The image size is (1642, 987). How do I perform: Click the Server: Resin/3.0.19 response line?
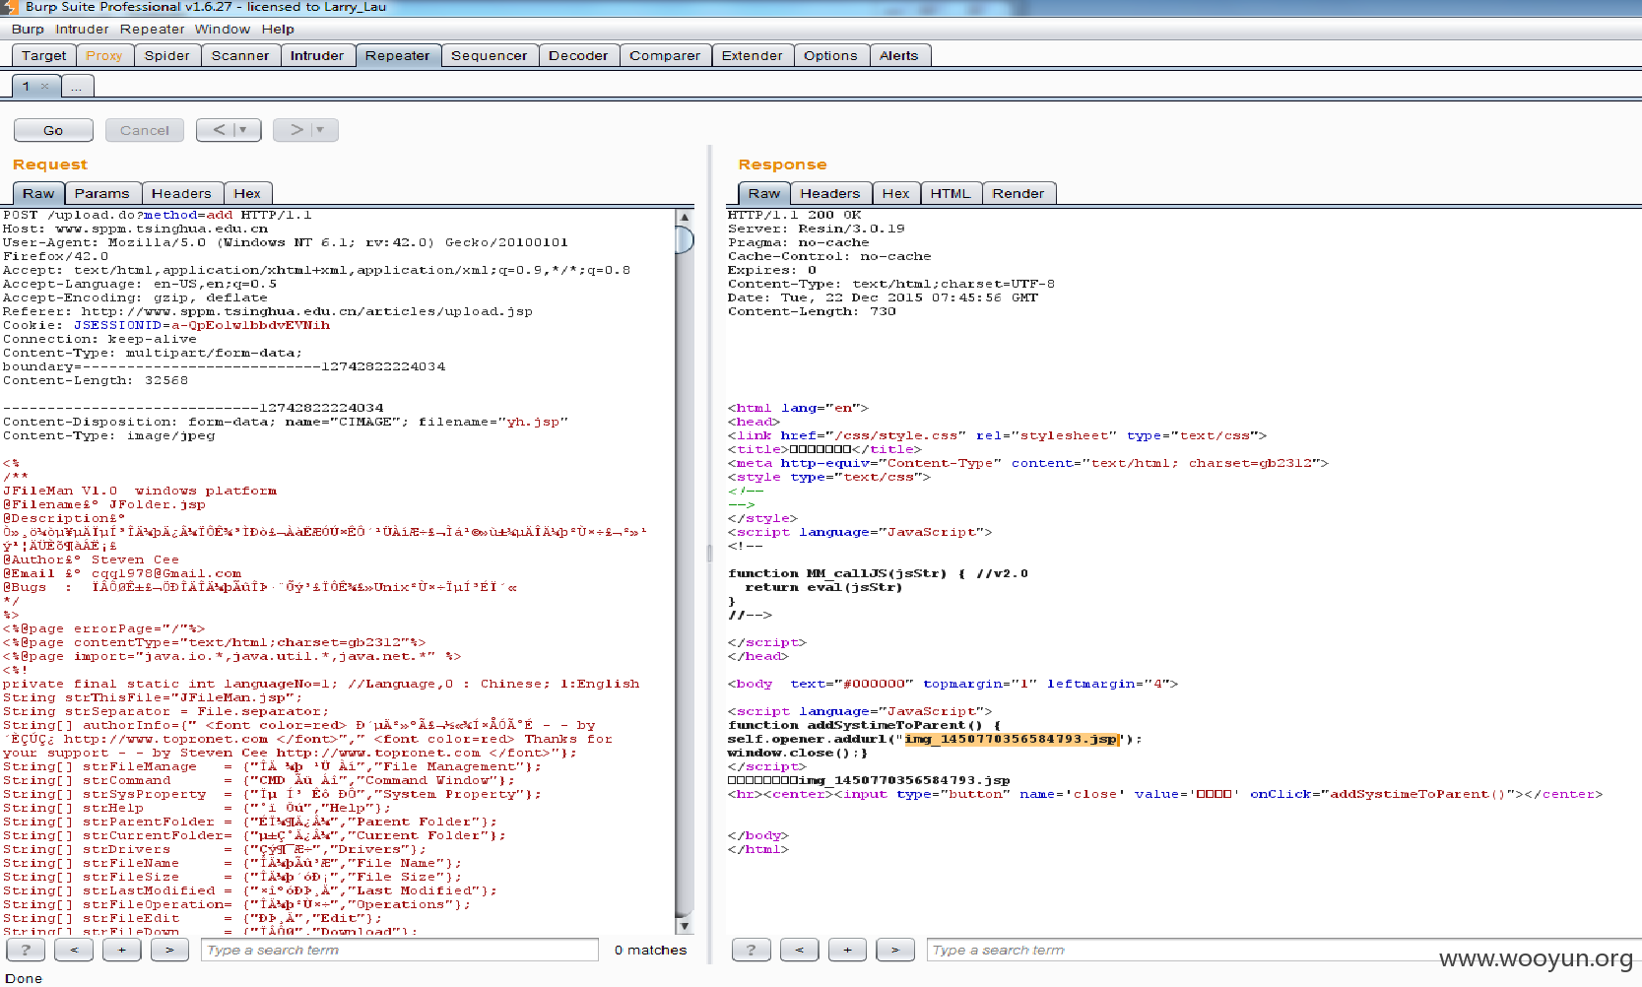[816, 229]
